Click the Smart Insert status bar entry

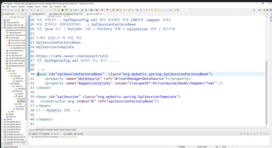tap(202, 147)
